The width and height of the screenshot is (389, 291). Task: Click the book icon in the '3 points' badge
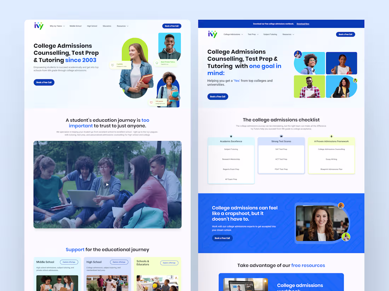[112, 65]
